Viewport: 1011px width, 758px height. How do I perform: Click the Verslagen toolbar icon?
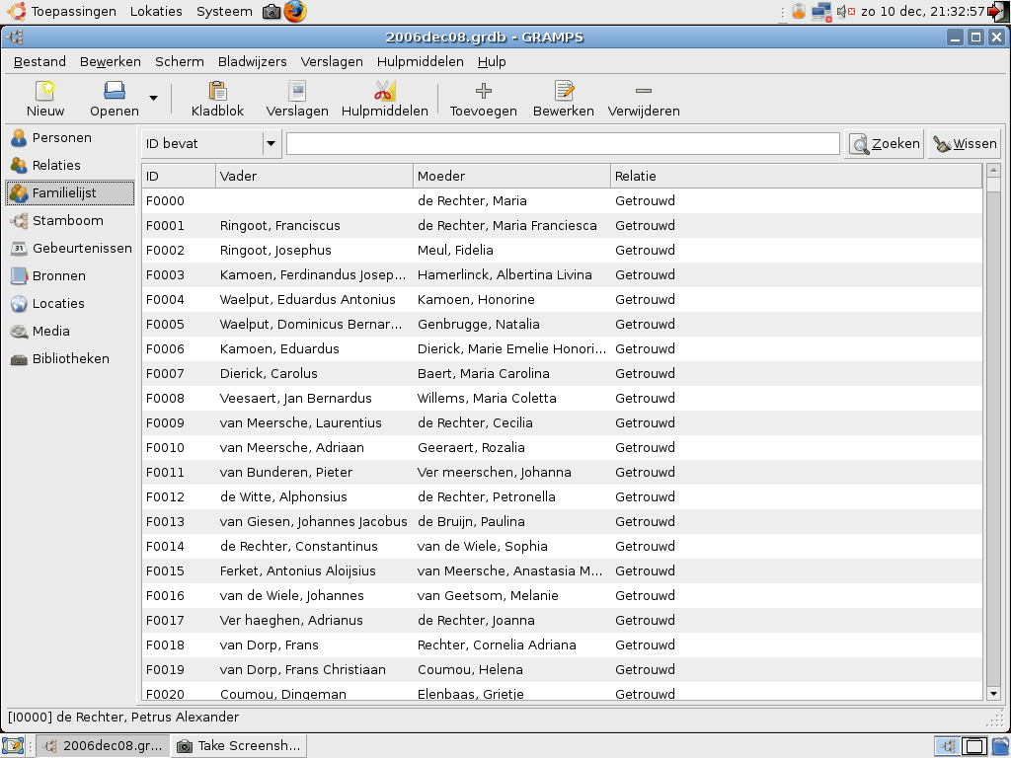point(297,99)
